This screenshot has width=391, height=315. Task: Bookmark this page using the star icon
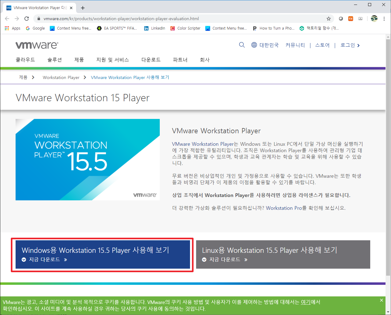tap(329, 19)
